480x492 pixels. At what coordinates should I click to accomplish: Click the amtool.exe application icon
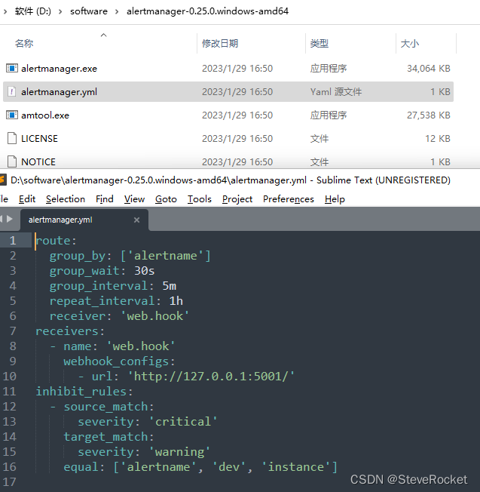[x=12, y=115]
